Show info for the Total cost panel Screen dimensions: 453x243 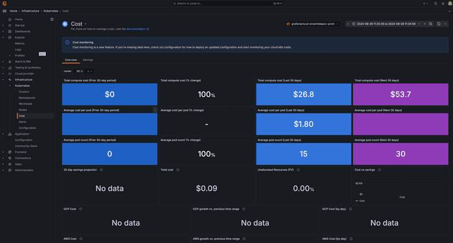(x=178, y=170)
